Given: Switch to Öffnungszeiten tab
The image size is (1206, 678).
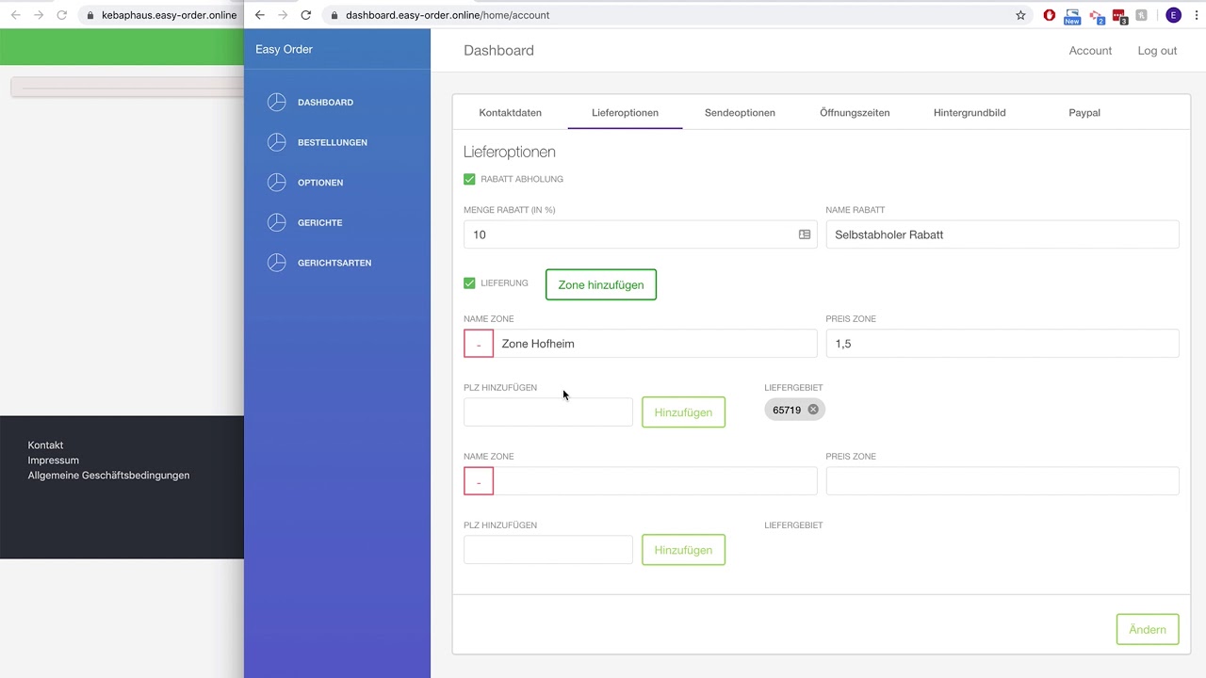Looking at the screenshot, I should coord(855,112).
